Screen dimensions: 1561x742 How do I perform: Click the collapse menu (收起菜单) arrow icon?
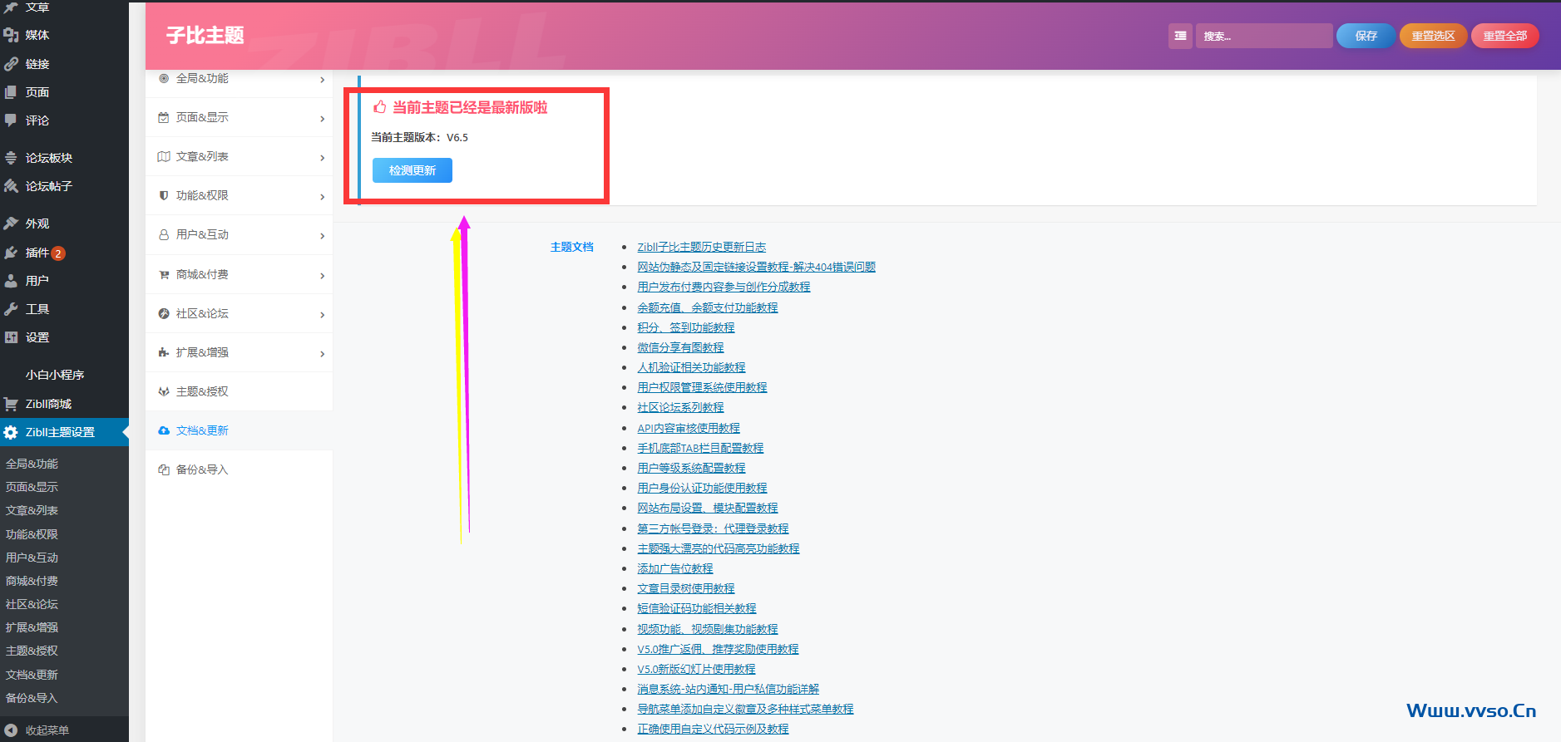pyautogui.click(x=11, y=730)
